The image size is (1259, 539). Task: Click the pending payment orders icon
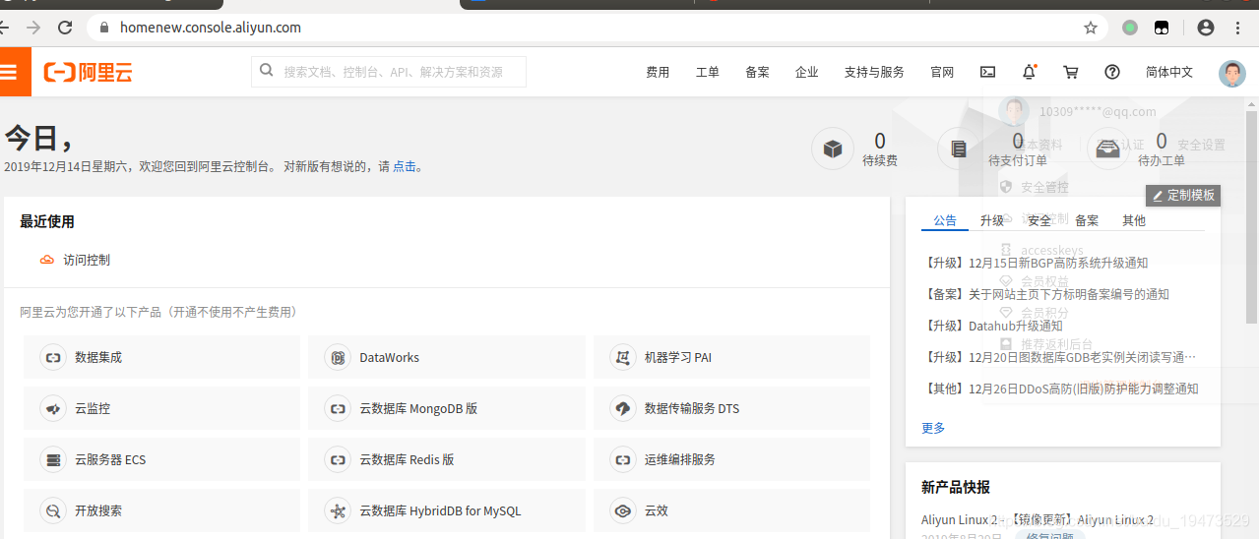959,149
